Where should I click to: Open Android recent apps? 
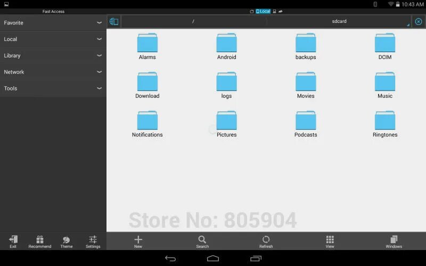[256, 259]
